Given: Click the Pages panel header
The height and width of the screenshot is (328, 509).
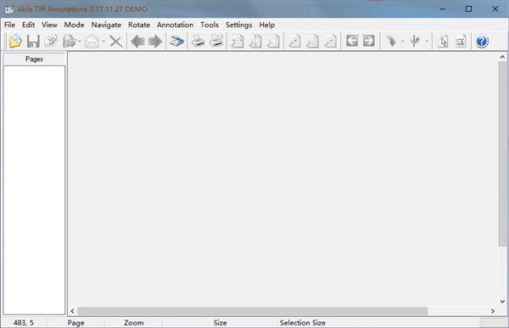Looking at the screenshot, I should click(x=34, y=59).
